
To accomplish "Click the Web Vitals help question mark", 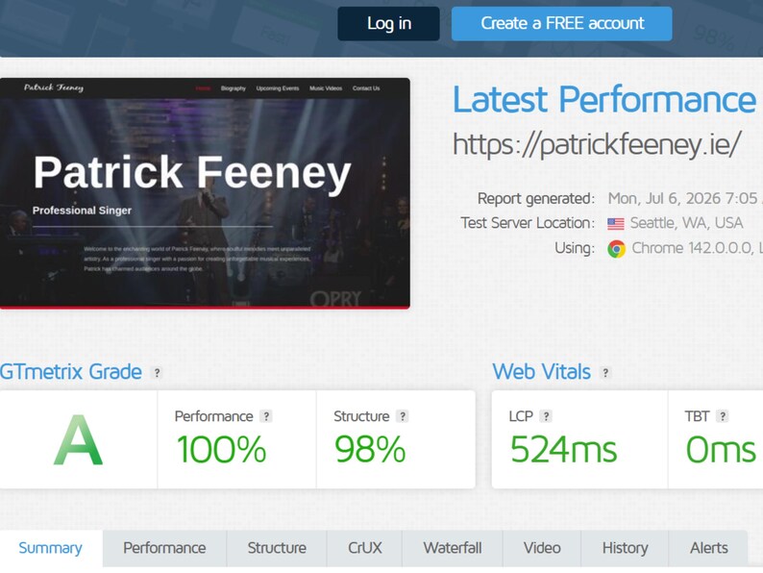I will click(x=605, y=373).
